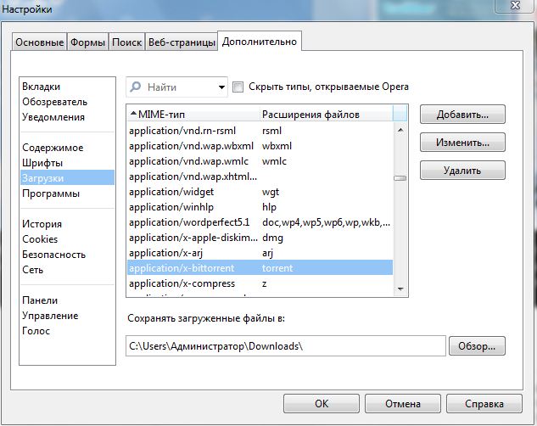Open the Cookies section in the sidebar
Screen dimensions: 537x426
[40, 239]
